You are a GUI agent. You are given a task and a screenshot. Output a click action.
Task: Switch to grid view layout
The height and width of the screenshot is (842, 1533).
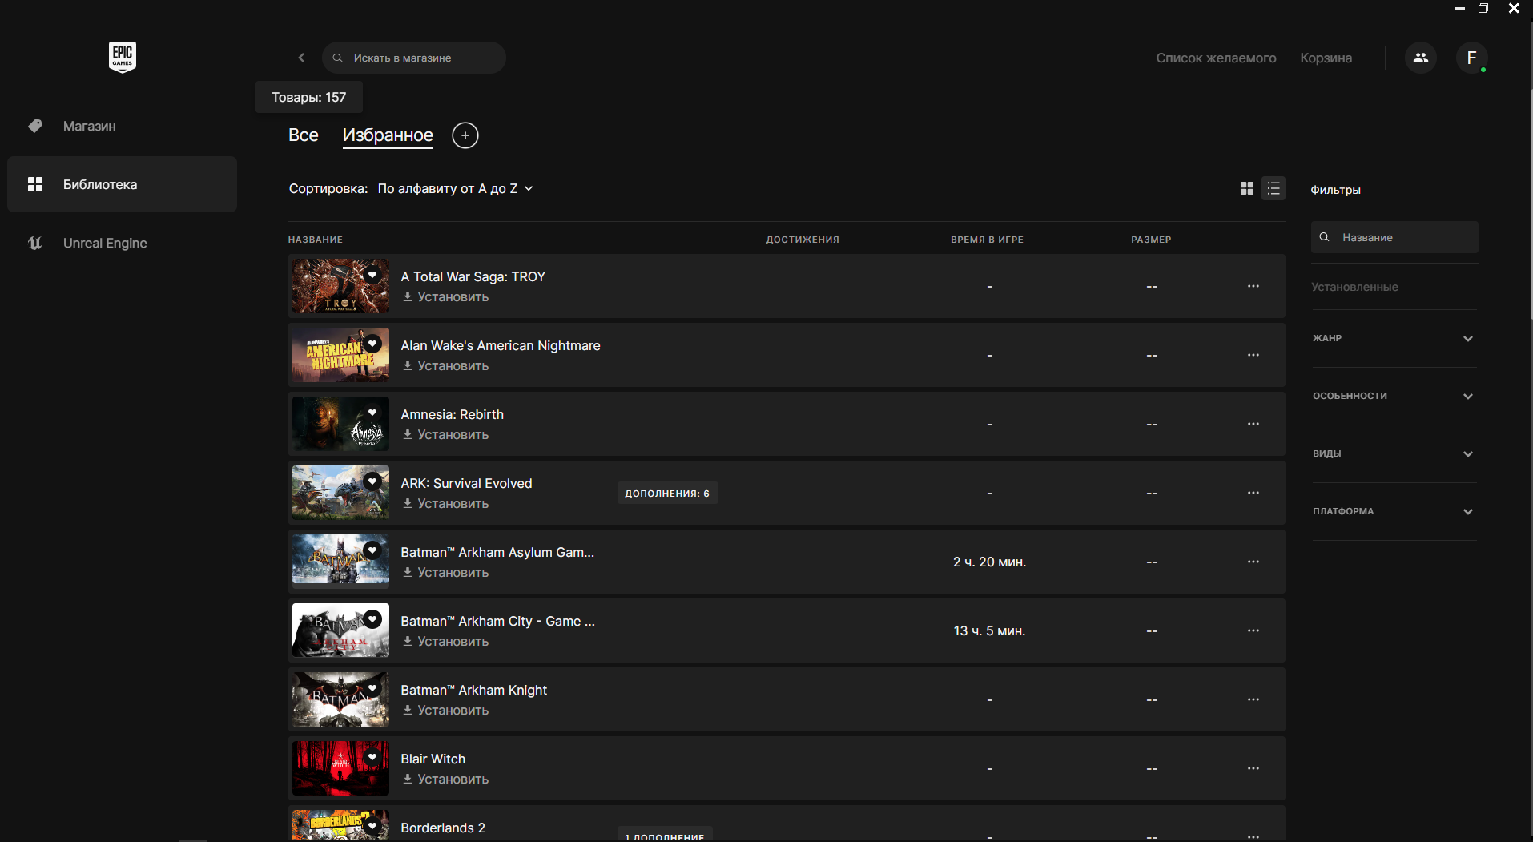pyautogui.click(x=1247, y=188)
